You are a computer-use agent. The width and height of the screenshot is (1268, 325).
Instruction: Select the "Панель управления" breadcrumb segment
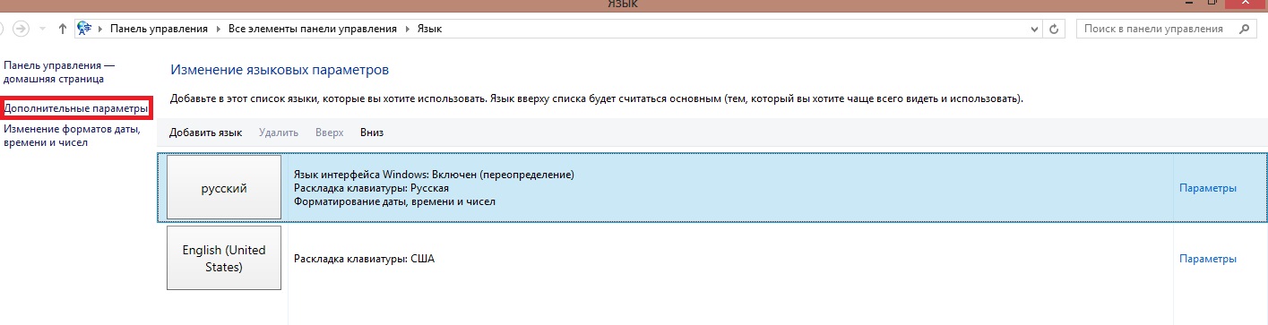pyautogui.click(x=159, y=29)
